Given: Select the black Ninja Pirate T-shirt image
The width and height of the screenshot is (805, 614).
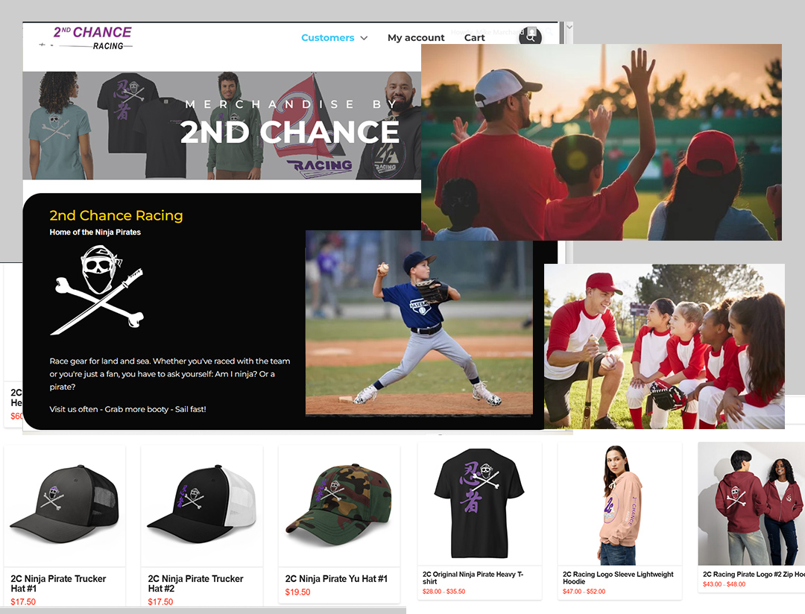Looking at the screenshot, I should [479, 504].
